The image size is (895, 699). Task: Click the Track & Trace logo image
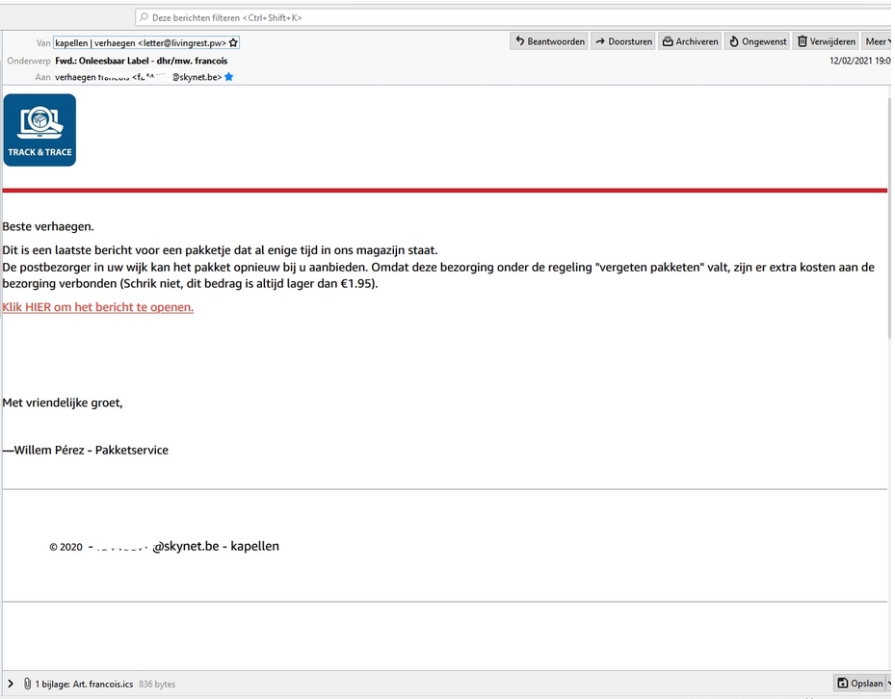click(39, 130)
